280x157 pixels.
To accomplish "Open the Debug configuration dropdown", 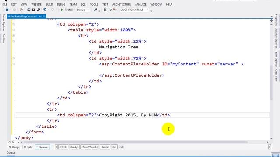I will [89, 10].
